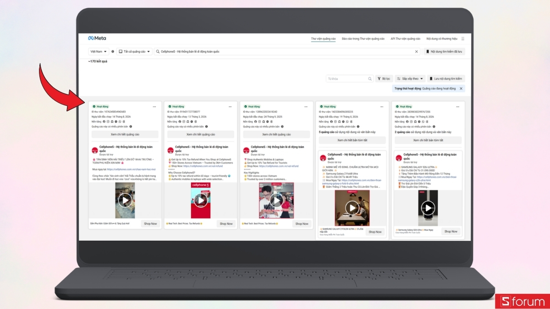Clear the CellphoneS search query
This screenshot has width=550, height=309.
click(x=417, y=52)
